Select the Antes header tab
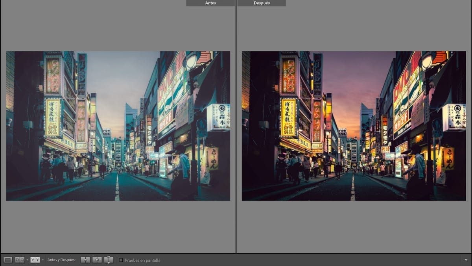 (x=210, y=3)
